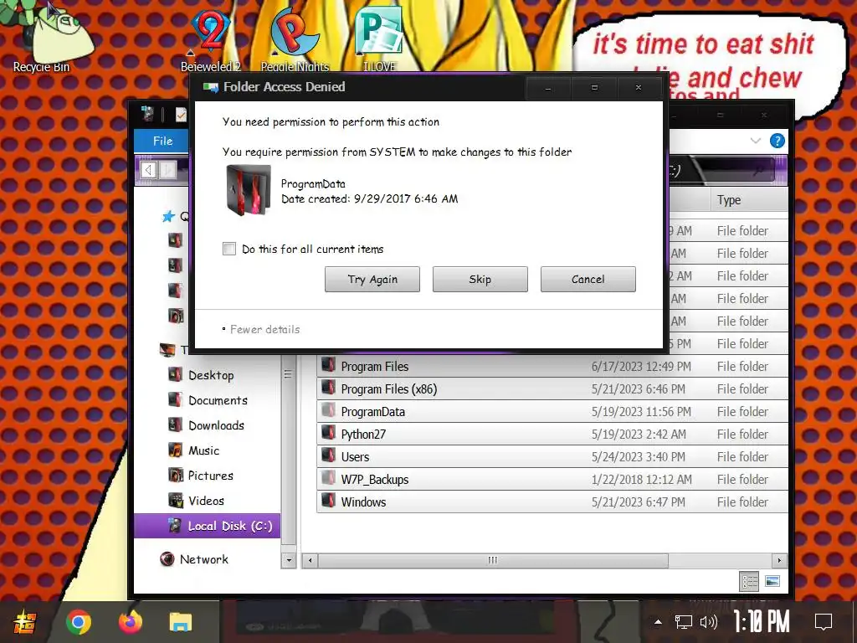
Task: Select the Users folder
Action: pos(552,456)
